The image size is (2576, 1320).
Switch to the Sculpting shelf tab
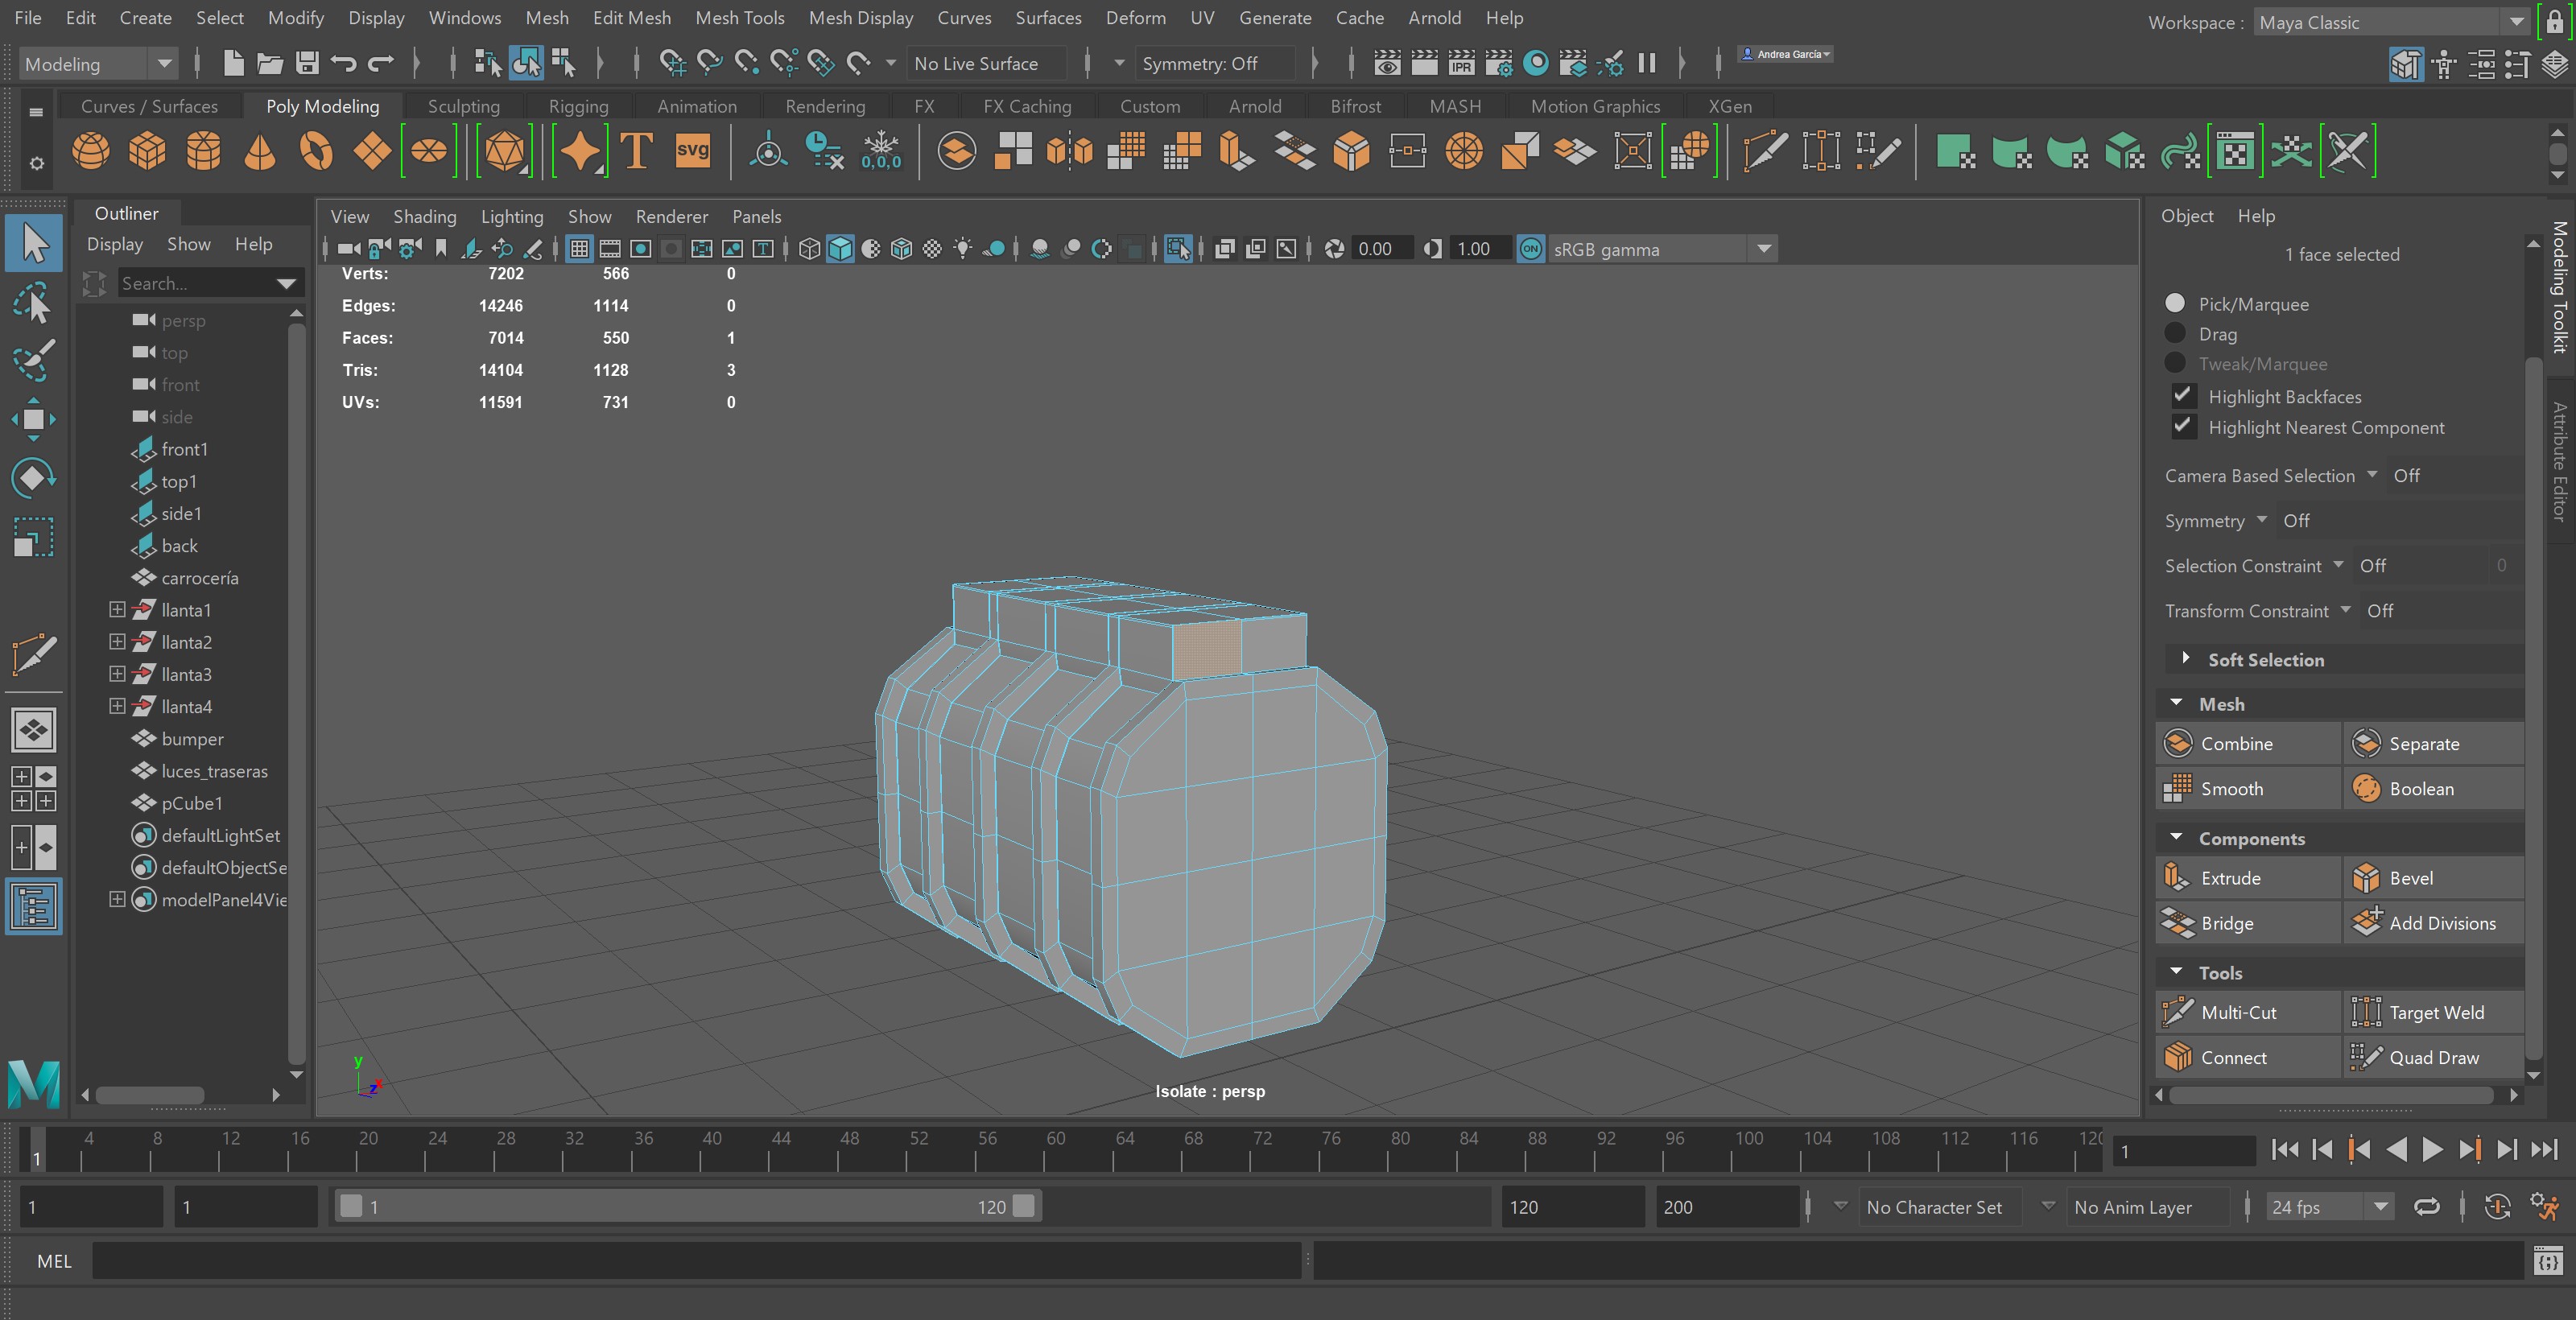[463, 105]
